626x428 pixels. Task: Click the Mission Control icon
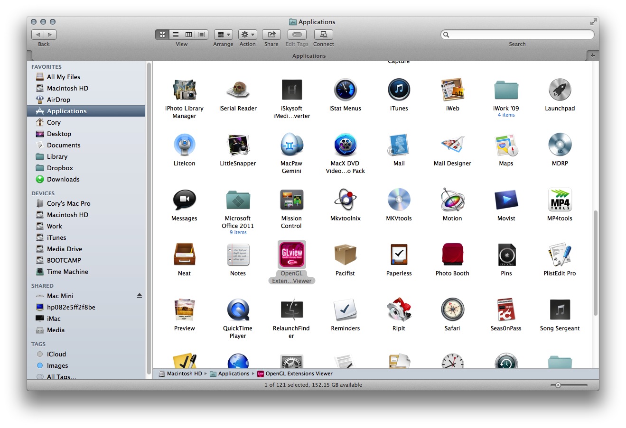(x=291, y=200)
